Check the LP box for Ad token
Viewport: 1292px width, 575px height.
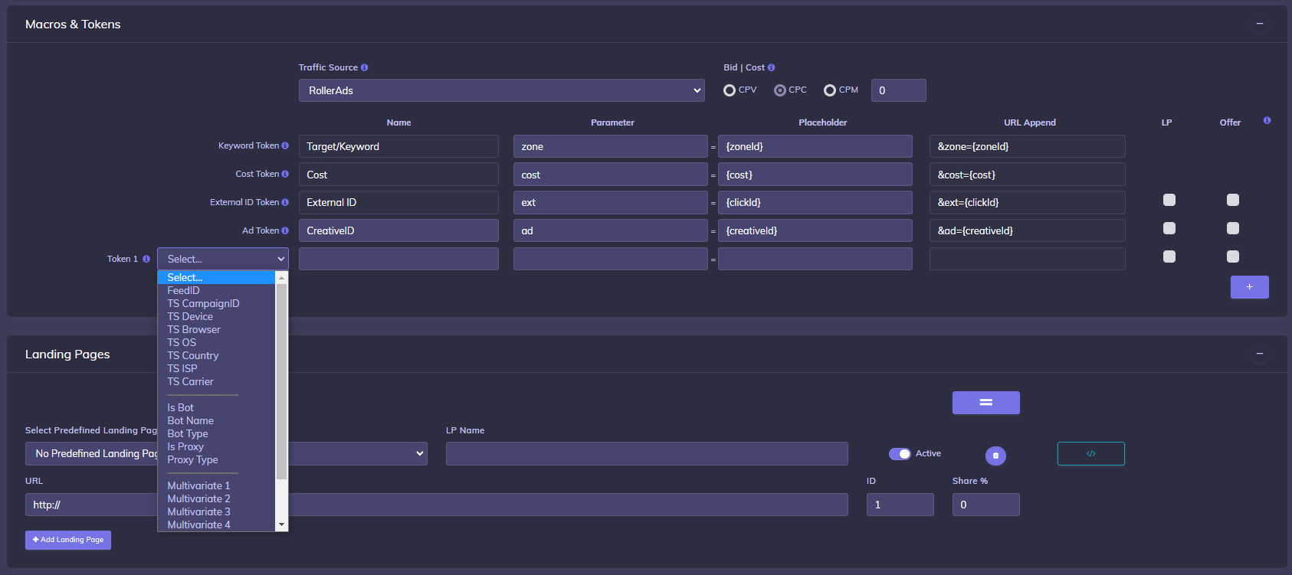1169,228
